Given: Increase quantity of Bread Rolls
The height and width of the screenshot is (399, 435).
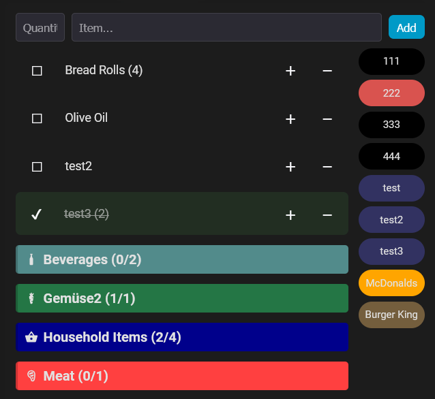Looking at the screenshot, I should (x=290, y=71).
